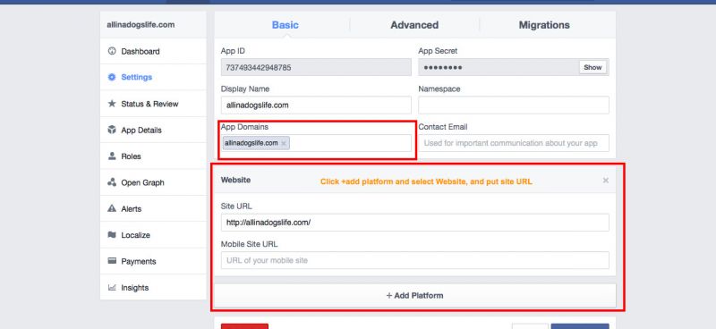Open the Migrations tab
This screenshot has width=716, height=329.
point(544,25)
